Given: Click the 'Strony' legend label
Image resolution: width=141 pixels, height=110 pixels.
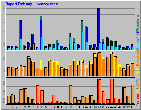Looking at the screenshot, I should [138, 45].
